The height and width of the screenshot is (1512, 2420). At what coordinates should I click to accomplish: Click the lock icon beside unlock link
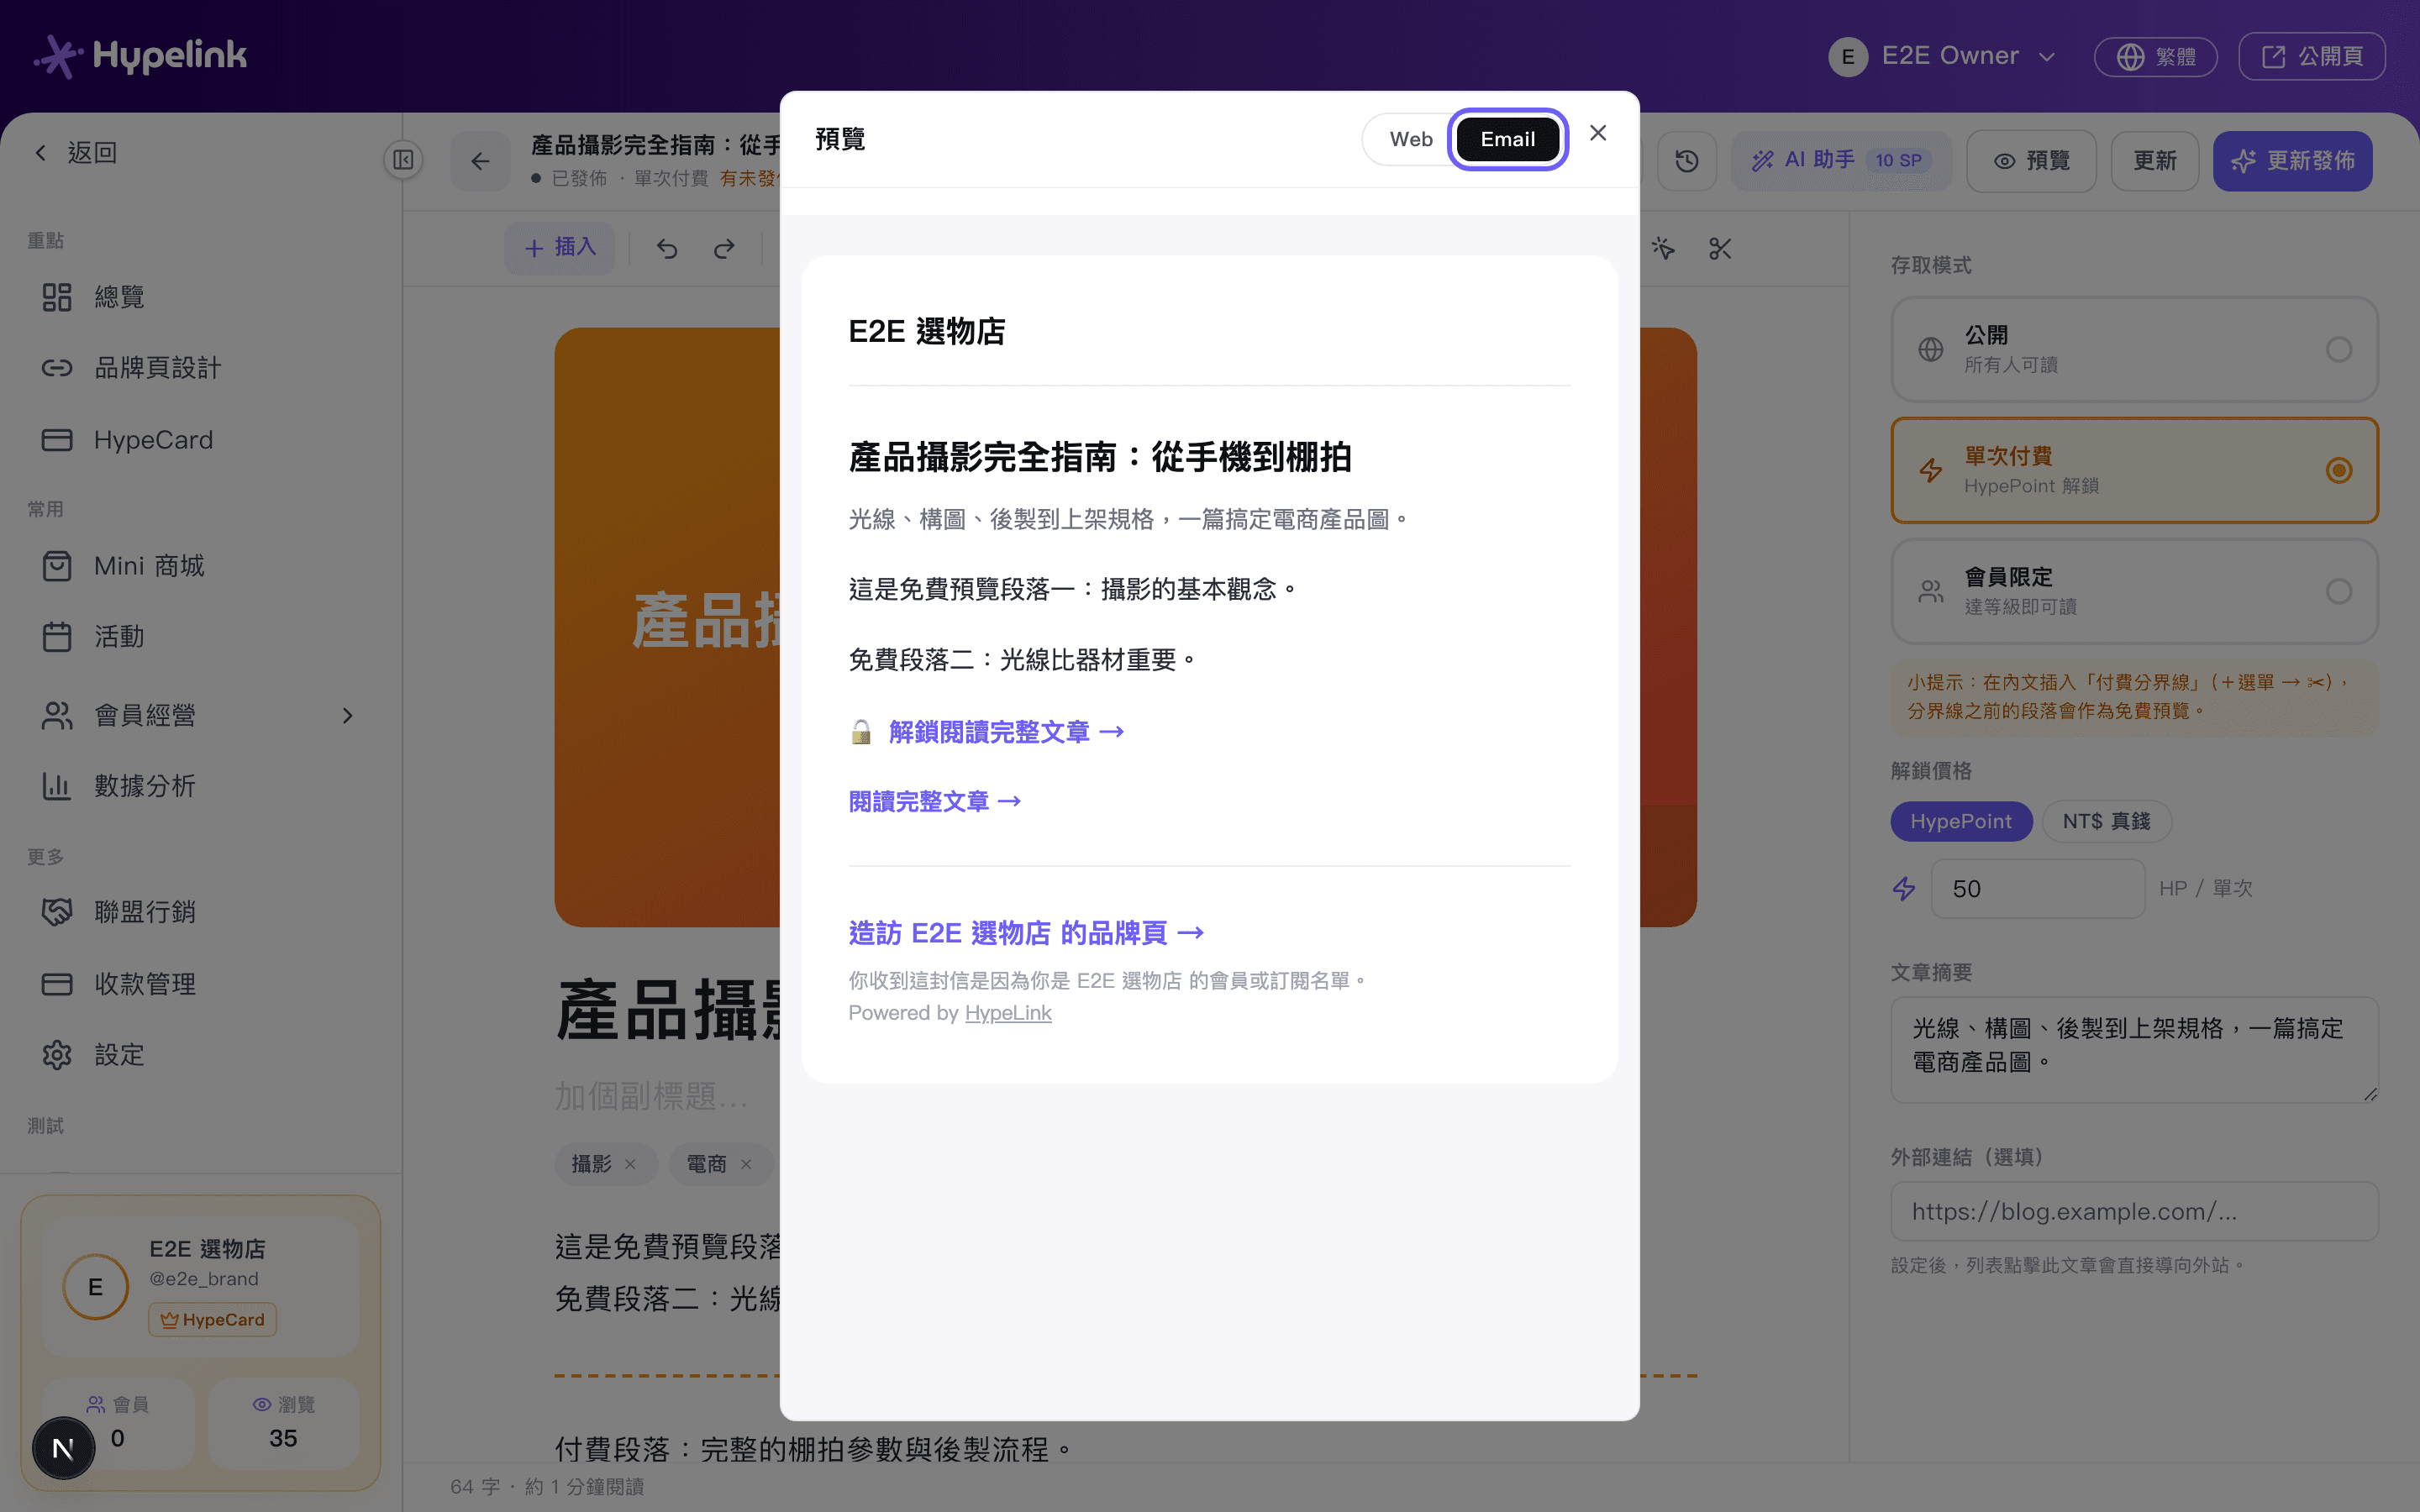click(860, 732)
